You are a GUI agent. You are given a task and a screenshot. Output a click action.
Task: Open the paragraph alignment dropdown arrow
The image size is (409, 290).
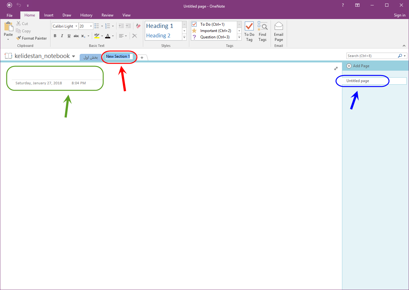126,36
